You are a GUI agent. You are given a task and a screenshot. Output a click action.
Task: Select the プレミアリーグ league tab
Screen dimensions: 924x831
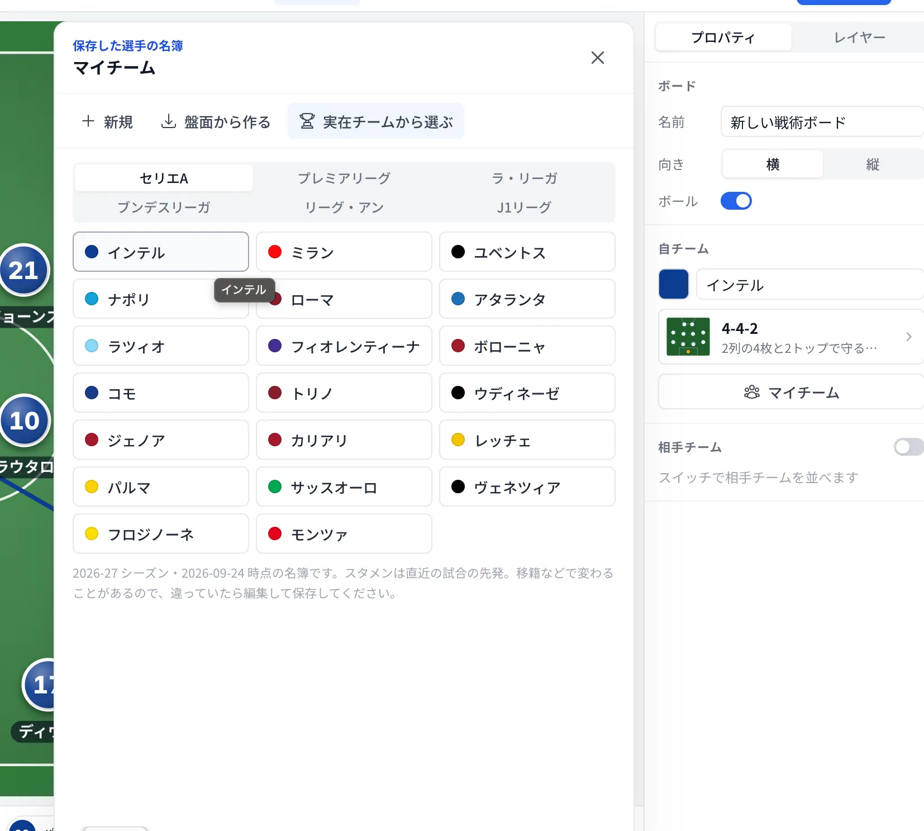[x=344, y=178]
